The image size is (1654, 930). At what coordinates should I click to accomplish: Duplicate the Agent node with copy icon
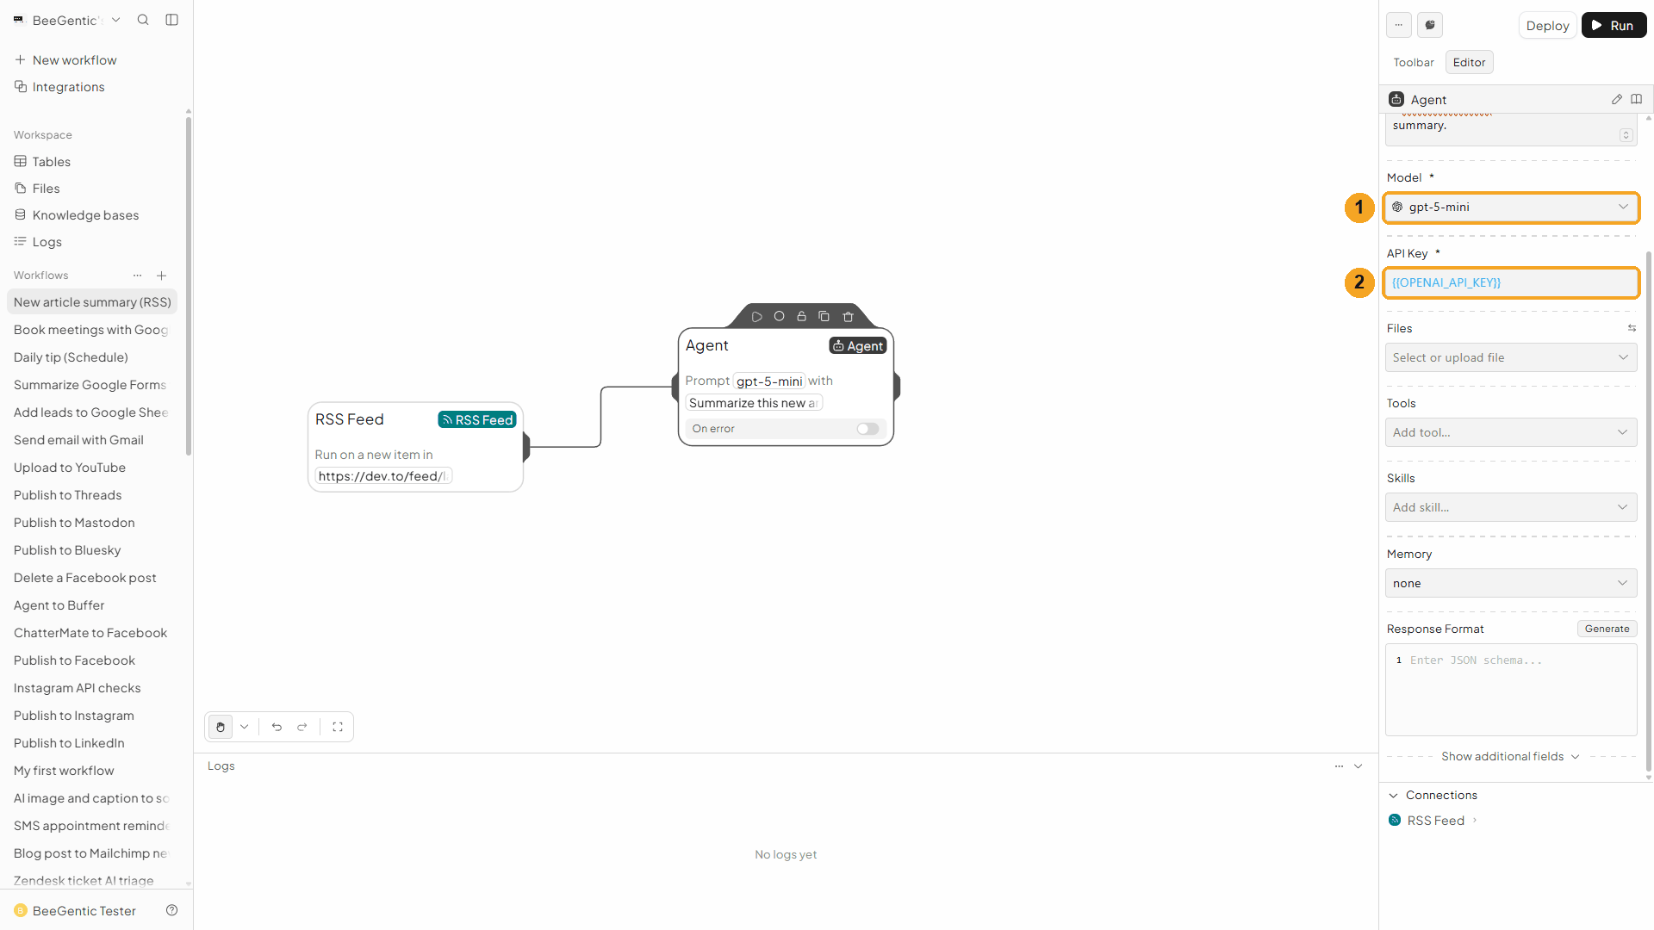(824, 317)
